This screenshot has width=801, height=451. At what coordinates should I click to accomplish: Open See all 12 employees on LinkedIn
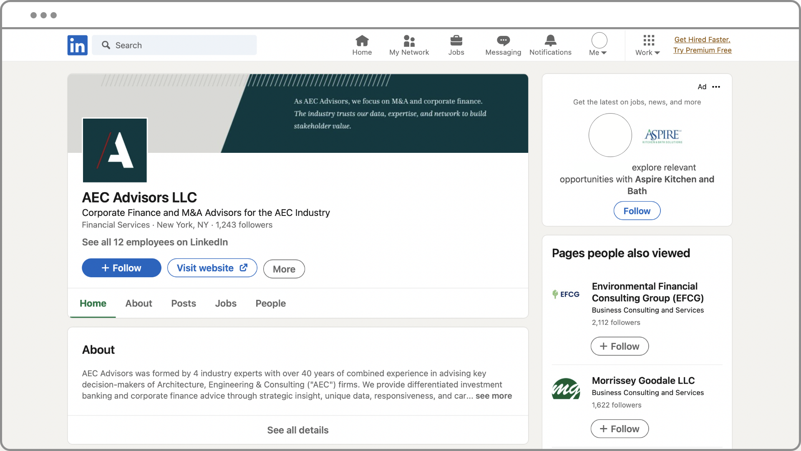155,242
